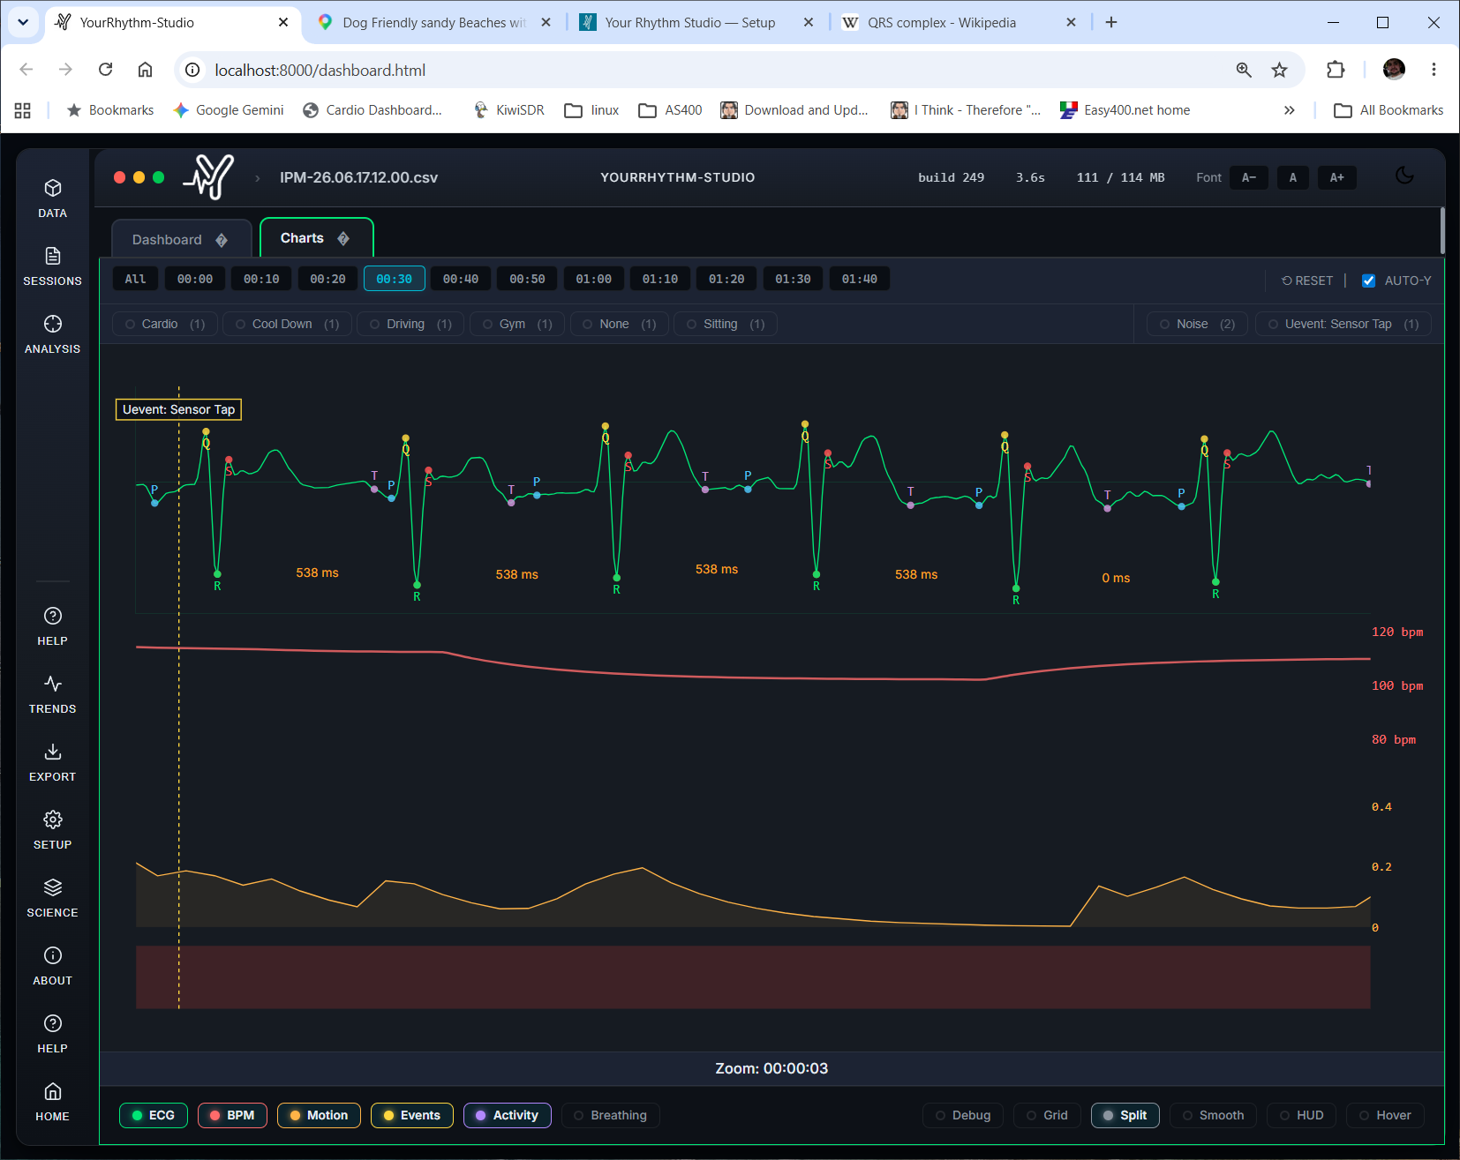Toggle dark mode moon icon
This screenshot has height=1160, width=1460.
click(1404, 176)
